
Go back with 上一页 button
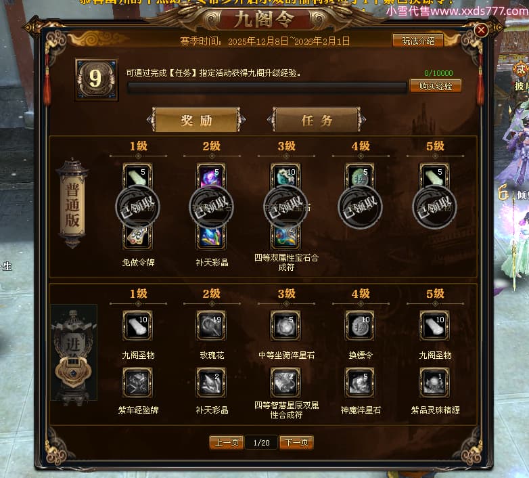click(227, 442)
